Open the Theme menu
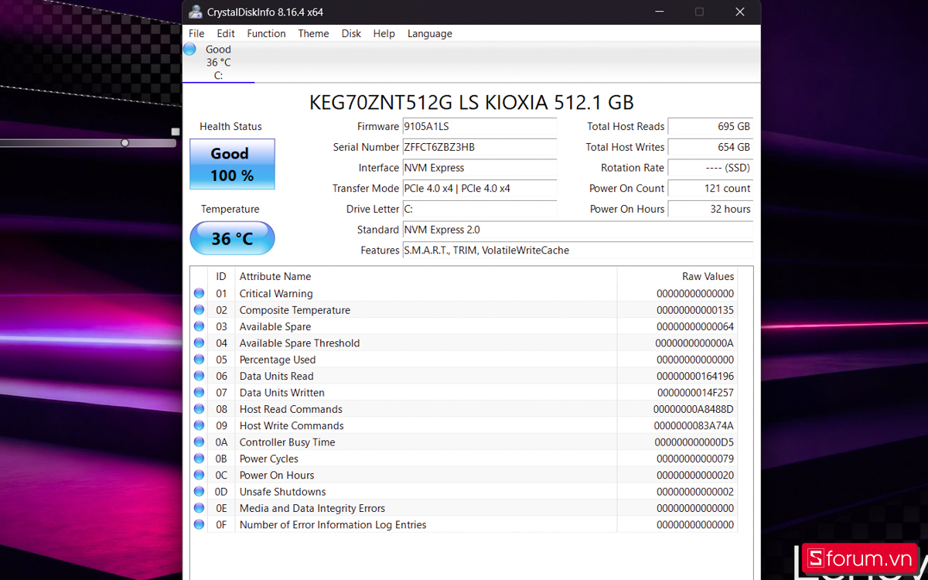928x580 pixels. point(313,33)
